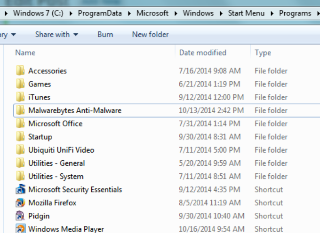
Task: Navigate to Windows breadcrumb segment
Action: [198, 13]
